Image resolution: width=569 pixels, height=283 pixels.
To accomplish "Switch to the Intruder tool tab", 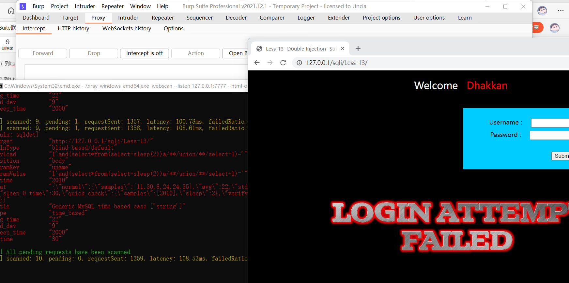I will coord(128,18).
